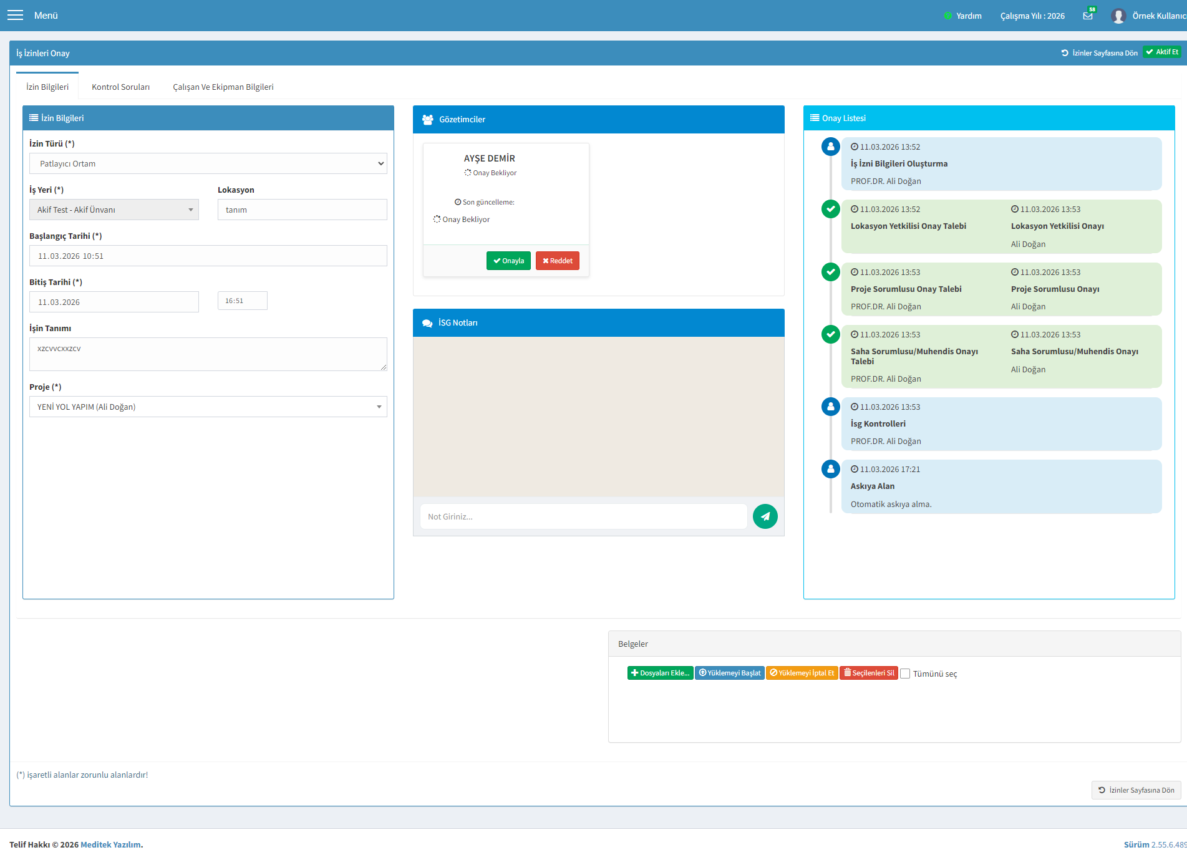Toggle the Tümünü seç checkbox

[x=905, y=674]
